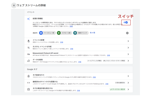Viewport: 151px width, 98px height.
Task: Open the タグの実装手順を表示する title
Action: coord(43,88)
